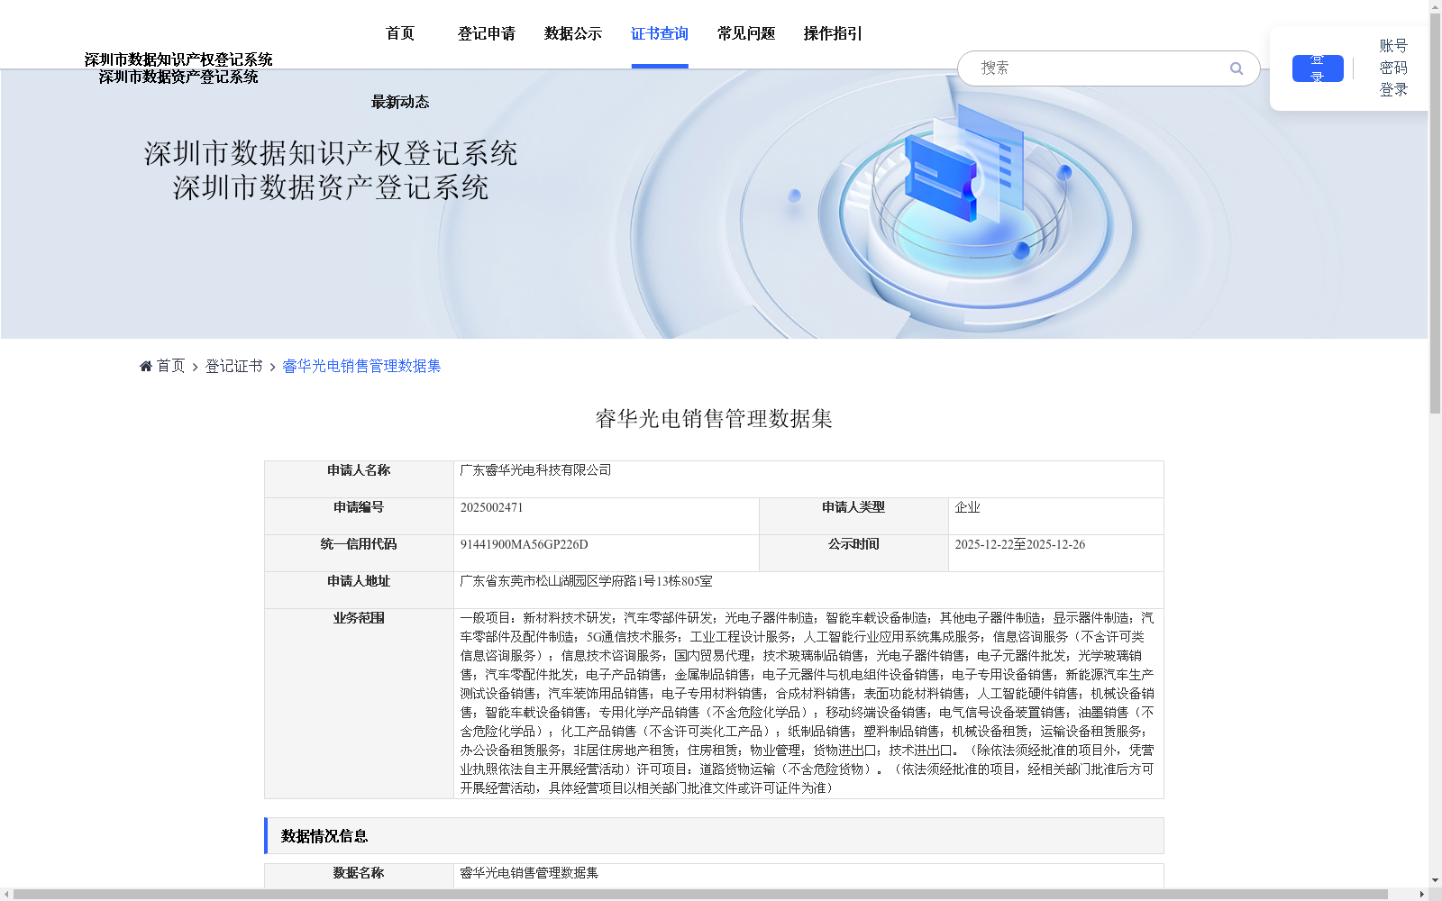Screen dimensions: 1442x901
Task: Focus the 搜索 input field
Action: tap(1100, 68)
